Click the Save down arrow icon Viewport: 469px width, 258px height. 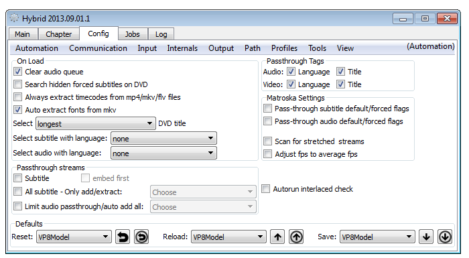(x=426, y=237)
